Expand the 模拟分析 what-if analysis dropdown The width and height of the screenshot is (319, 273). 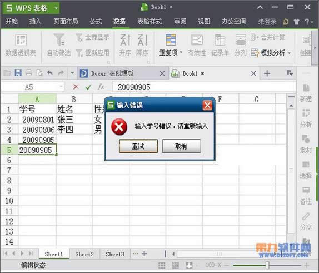tap(289, 53)
